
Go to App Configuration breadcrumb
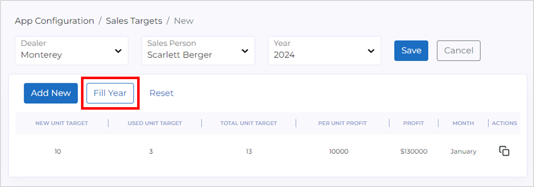click(x=54, y=21)
